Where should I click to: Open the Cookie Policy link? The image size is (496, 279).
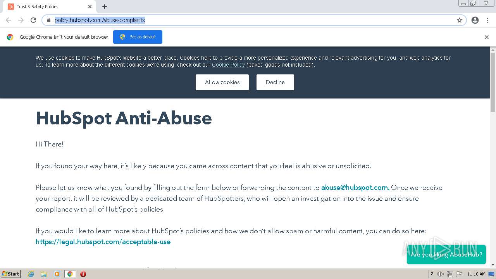coord(228,65)
